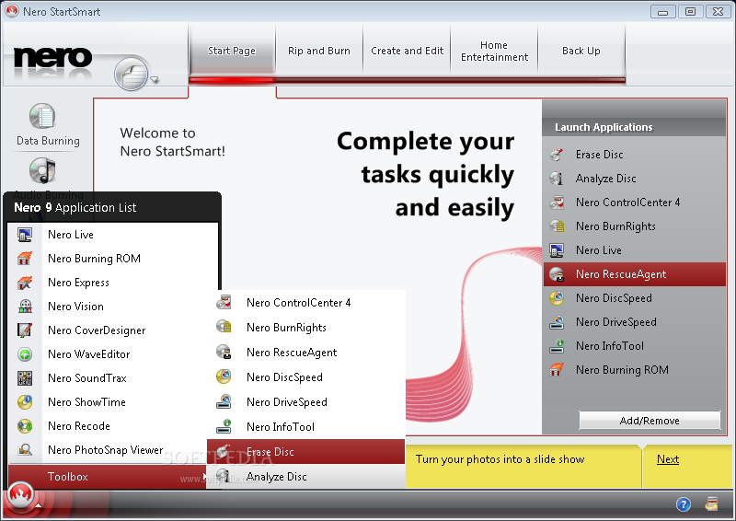
Task: Open the Home Entertainment tab
Action: point(494,52)
